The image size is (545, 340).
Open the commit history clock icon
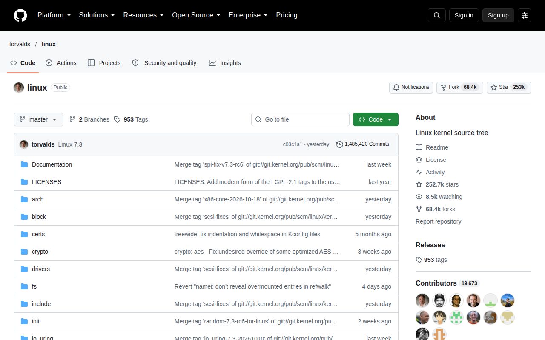339,144
